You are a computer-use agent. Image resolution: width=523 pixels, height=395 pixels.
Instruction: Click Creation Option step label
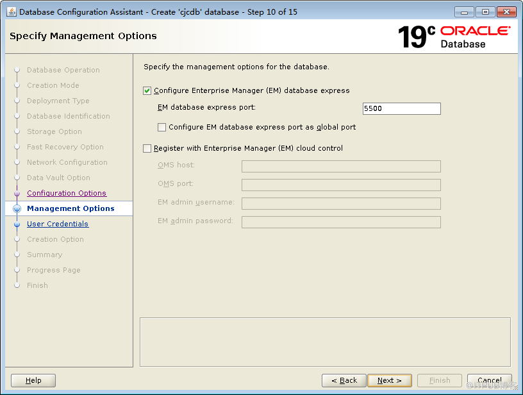pyautogui.click(x=55, y=239)
